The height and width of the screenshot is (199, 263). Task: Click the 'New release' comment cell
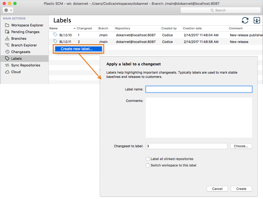pos(239,42)
